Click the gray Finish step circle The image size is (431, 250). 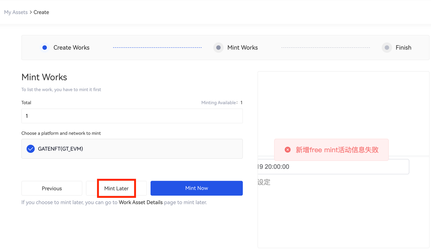[387, 48]
